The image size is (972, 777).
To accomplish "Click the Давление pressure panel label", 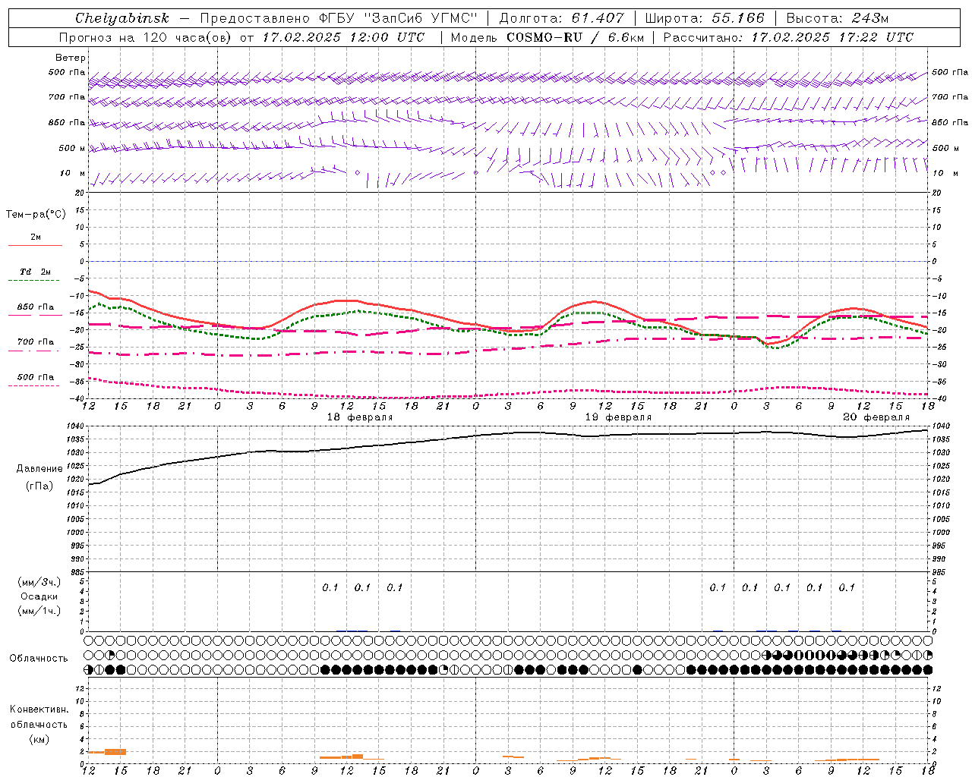I will point(39,469).
